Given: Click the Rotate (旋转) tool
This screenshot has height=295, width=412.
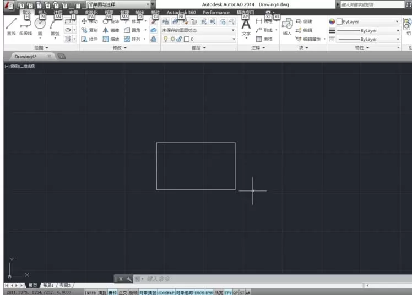Looking at the screenshot, I should coord(111,21).
